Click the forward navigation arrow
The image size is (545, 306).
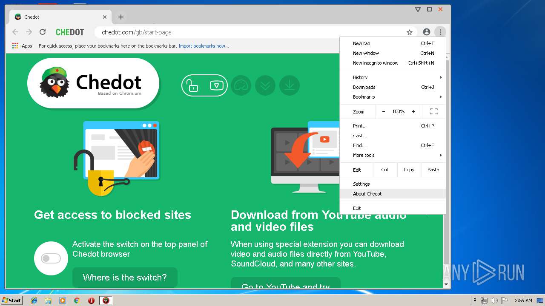29,32
